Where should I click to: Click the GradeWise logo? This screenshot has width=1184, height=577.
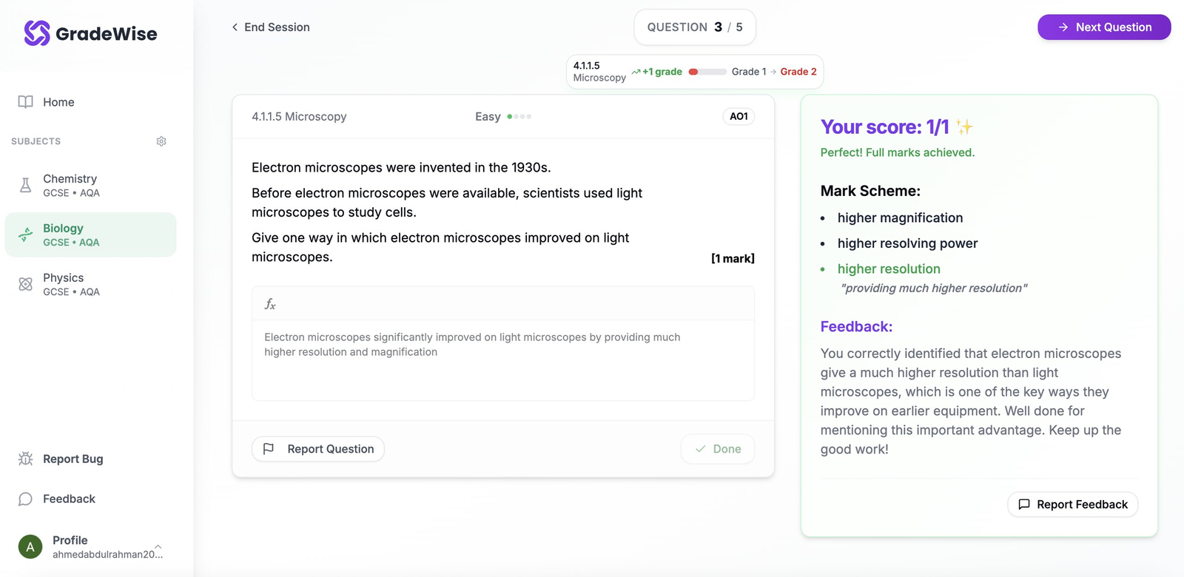[89, 33]
